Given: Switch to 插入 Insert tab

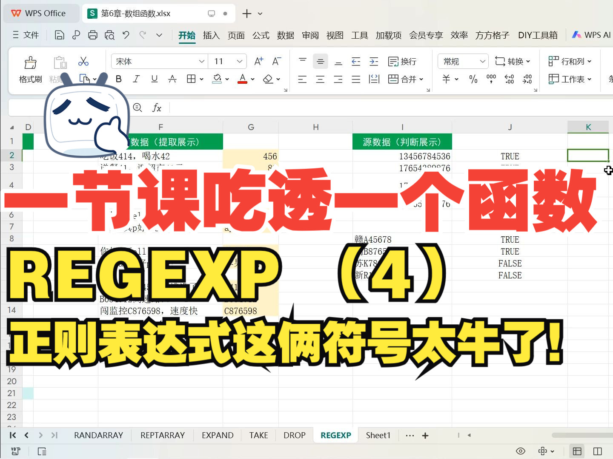Looking at the screenshot, I should point(211,35).
